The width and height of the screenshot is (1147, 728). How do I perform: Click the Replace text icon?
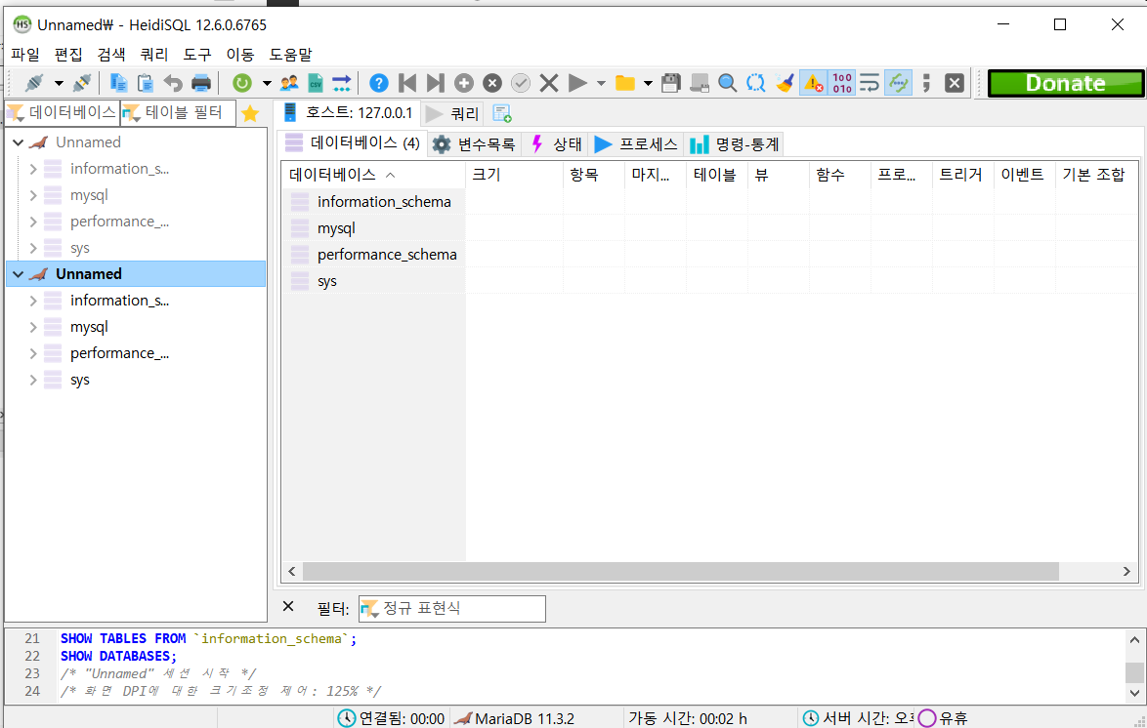[755, 83]
